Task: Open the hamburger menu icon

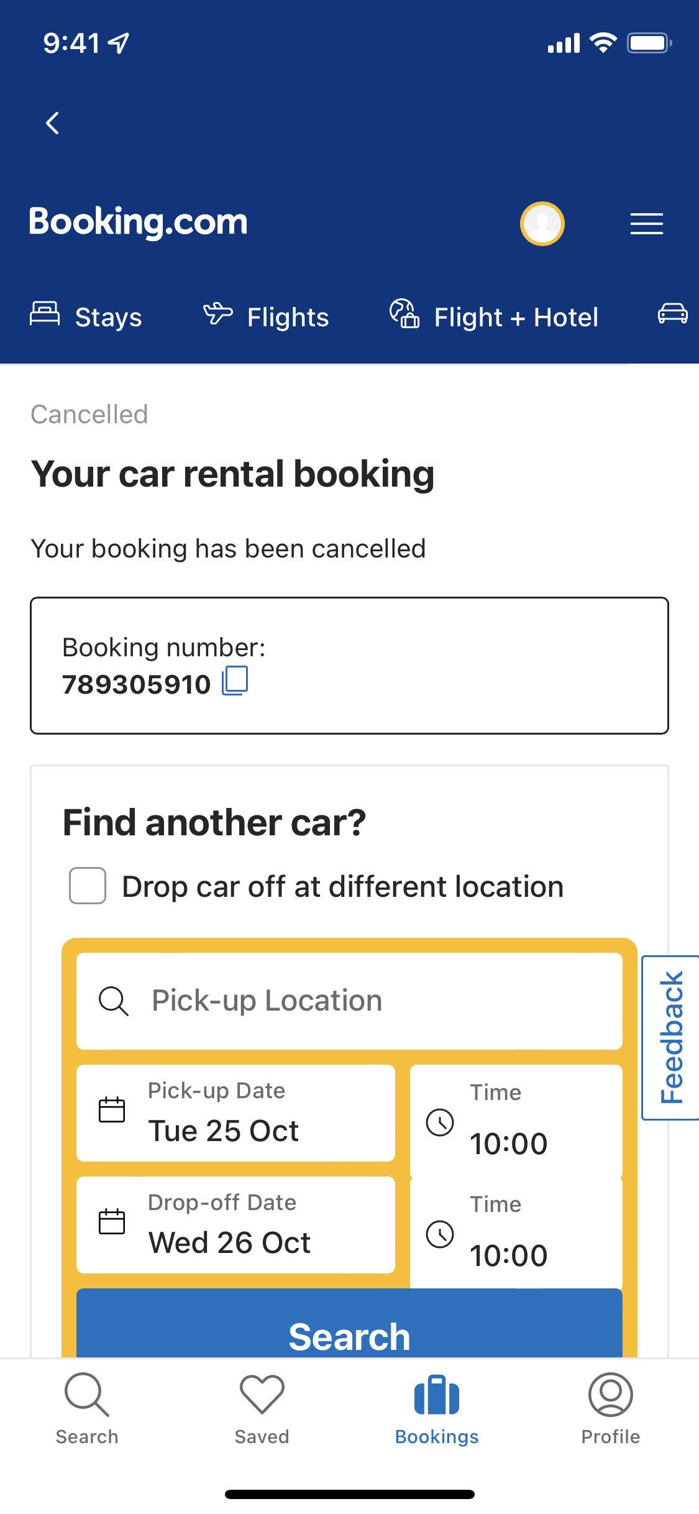Action: pos(646,224)
